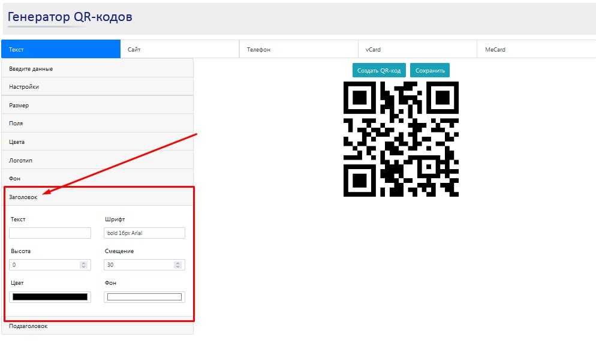Click the header Текст input field
Image resolution: width=596 pixels, height=346 pixels.
(x=50, y=233)
